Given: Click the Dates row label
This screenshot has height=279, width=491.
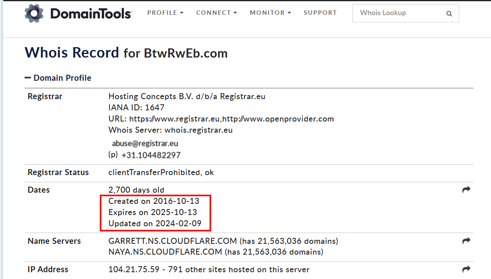Looking at the screenshot, I should 39,190.
